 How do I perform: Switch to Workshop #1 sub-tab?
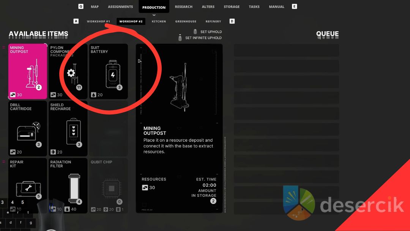coord(98,22)
